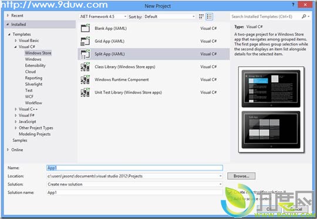Screen dimensions: 317x219
Task: Click the Class Library (Windows Store apps) icon
Action: [85, 67]
